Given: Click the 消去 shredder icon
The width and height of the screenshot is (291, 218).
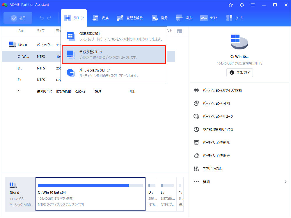Looking at the screenshot, I should coord(179,18).
